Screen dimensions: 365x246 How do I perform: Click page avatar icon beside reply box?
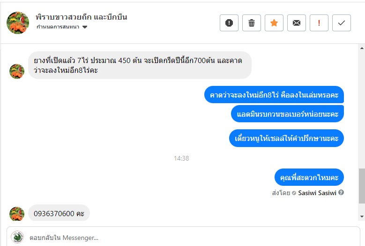pyautogui.click(x=17, y=237)
